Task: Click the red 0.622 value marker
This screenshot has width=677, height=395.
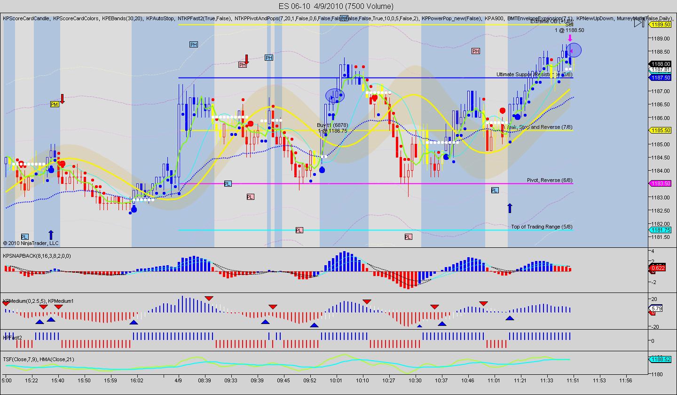Action: pyautogui.click(x=656, y=269)
